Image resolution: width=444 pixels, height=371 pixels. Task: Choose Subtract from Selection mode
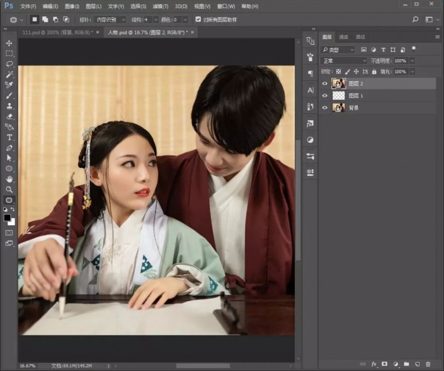(x=55, y=19)
